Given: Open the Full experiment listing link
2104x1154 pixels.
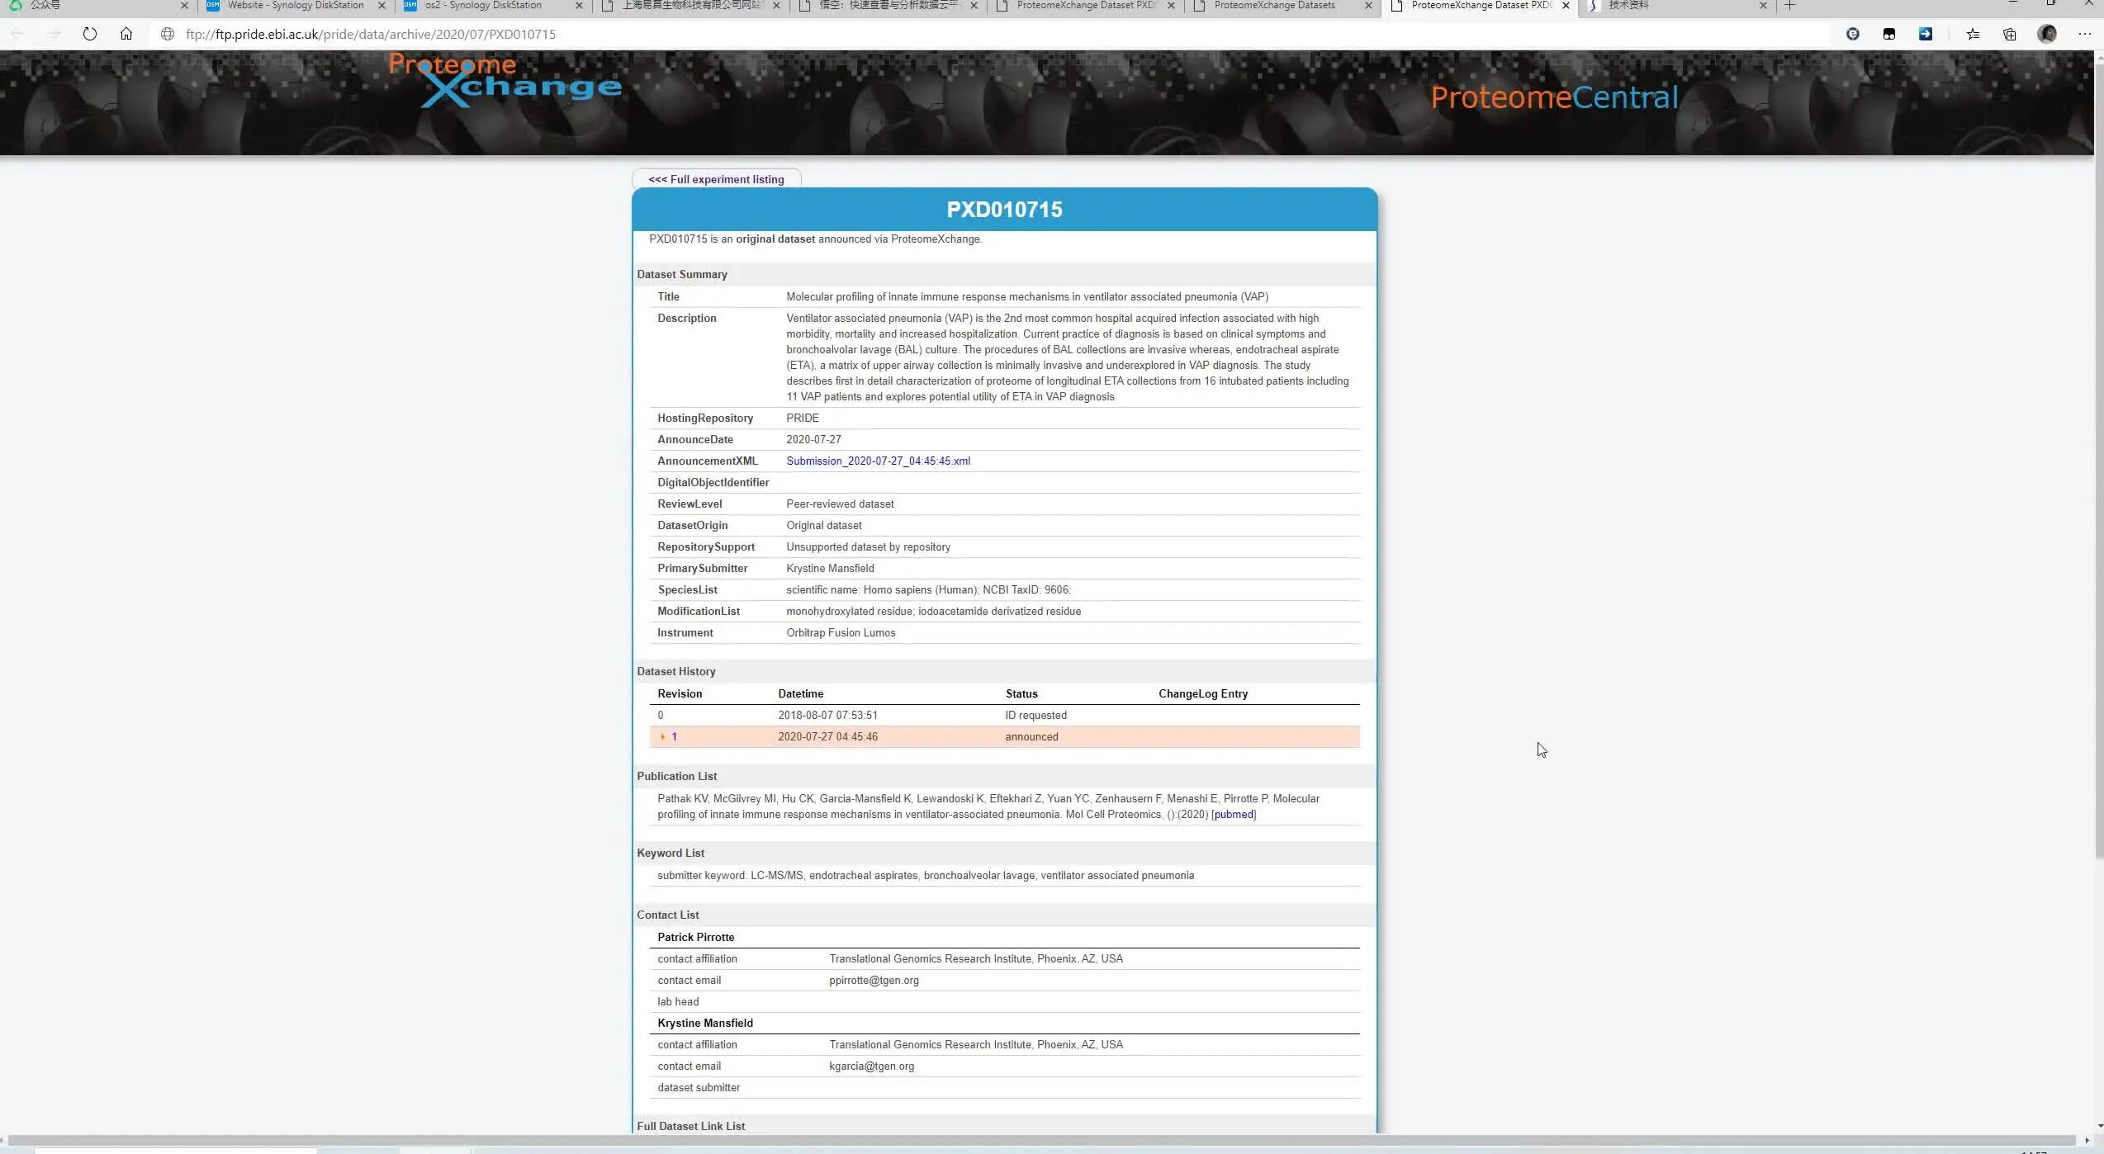Looking at the screenshot, I should tap(716, 179).
